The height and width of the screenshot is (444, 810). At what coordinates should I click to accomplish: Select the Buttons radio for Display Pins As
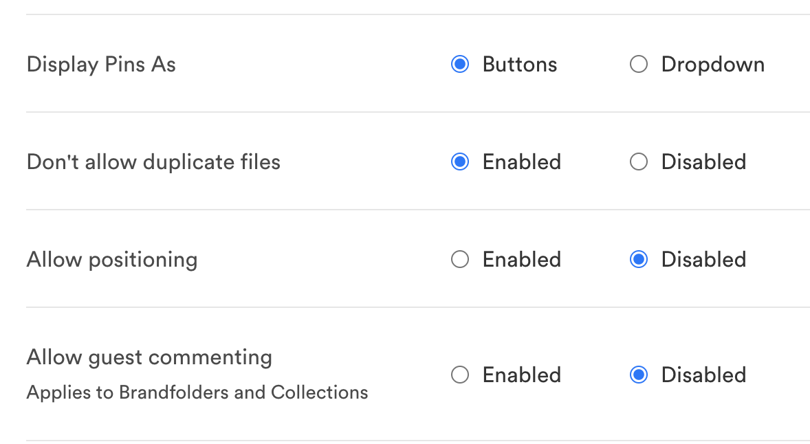[x=459, y=65]
